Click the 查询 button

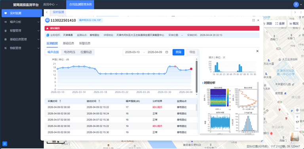[179, 52]
